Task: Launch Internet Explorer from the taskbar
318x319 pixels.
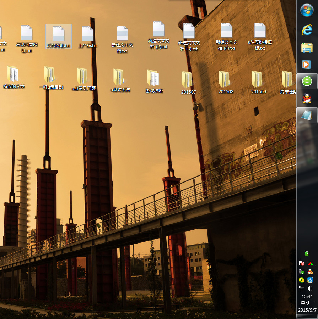Action: point(307,30)
